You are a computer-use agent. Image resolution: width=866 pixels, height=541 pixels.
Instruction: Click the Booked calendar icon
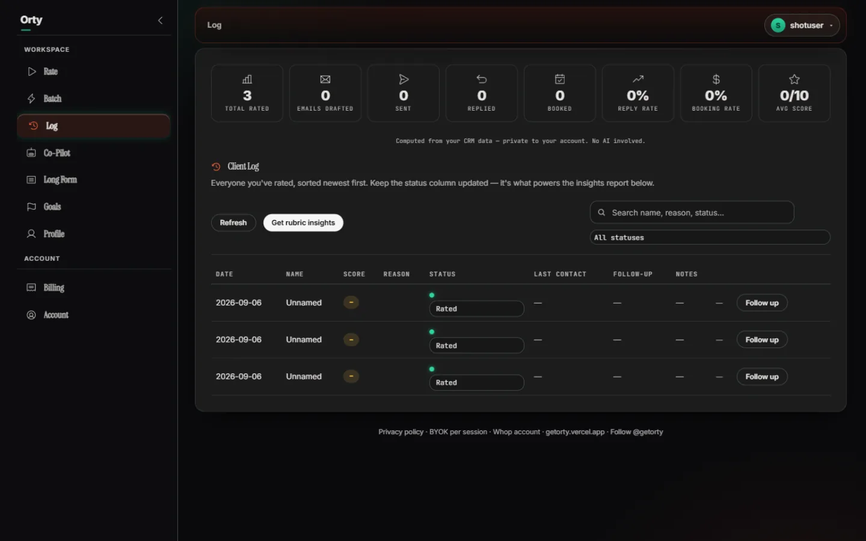click(x=560, y=79)
